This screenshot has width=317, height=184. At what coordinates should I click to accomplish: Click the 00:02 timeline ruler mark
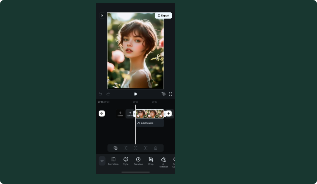click(155, 102)
